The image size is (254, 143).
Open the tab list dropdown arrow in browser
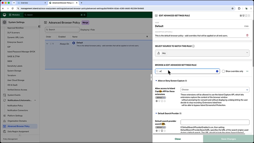click(14, 3)
